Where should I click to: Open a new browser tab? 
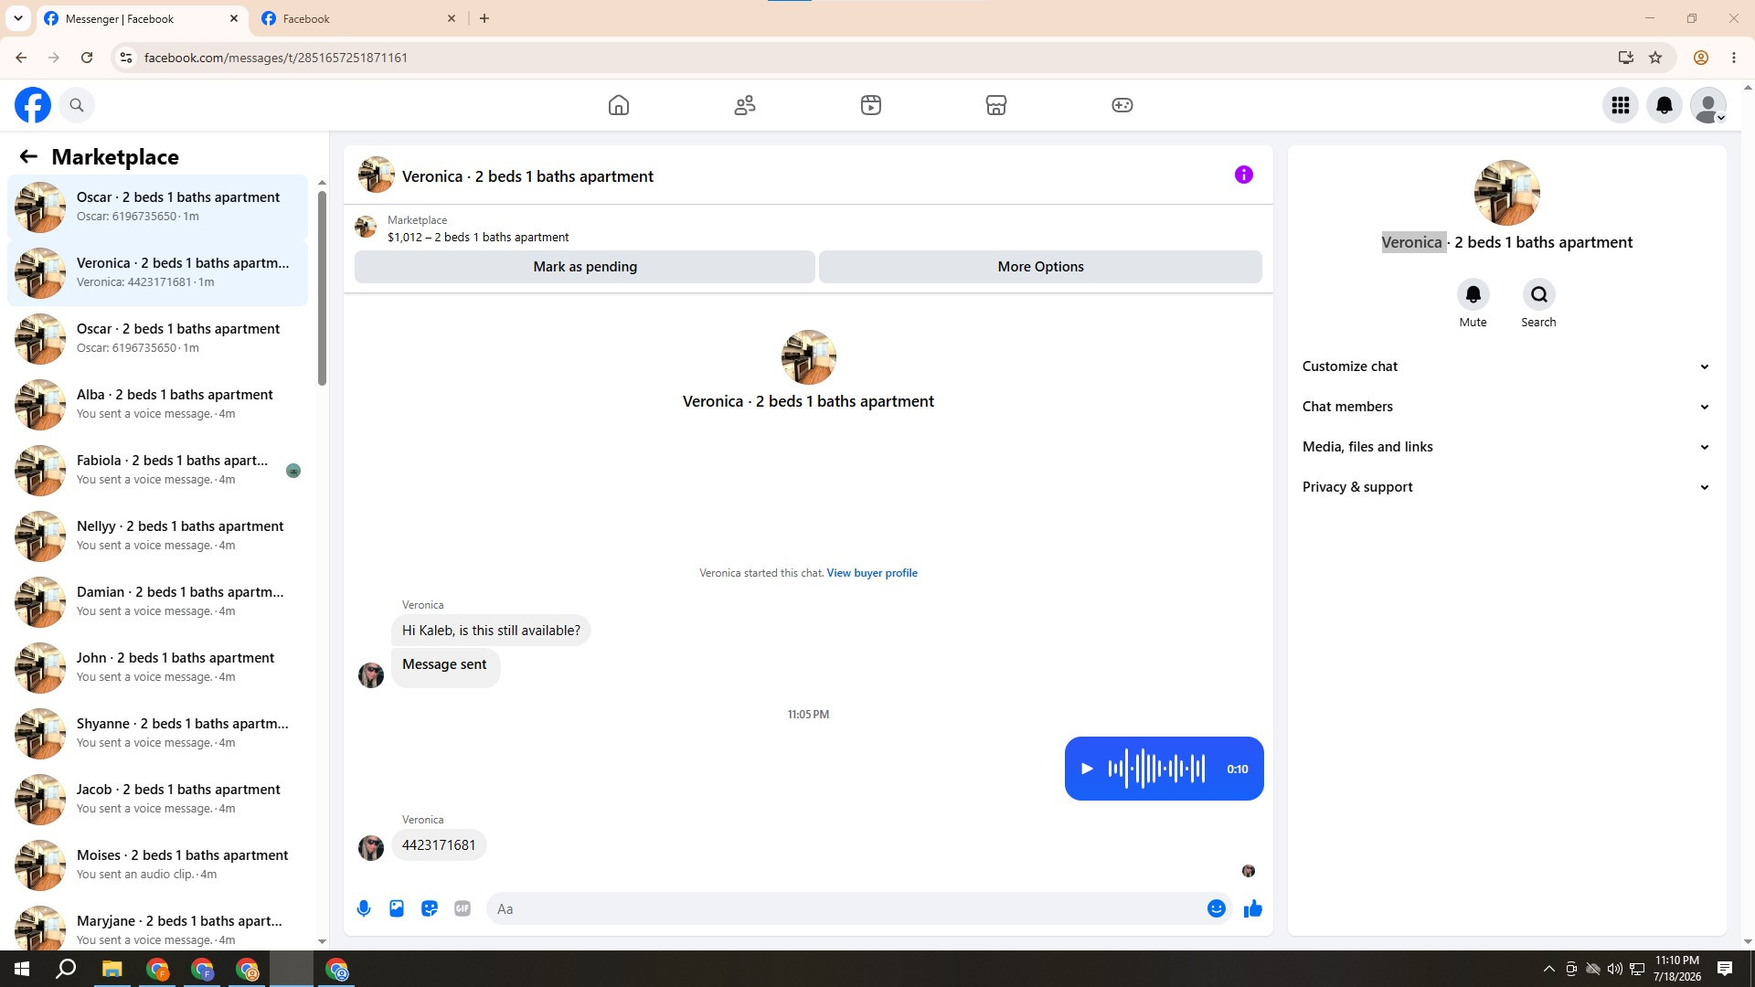click(484, 18)
